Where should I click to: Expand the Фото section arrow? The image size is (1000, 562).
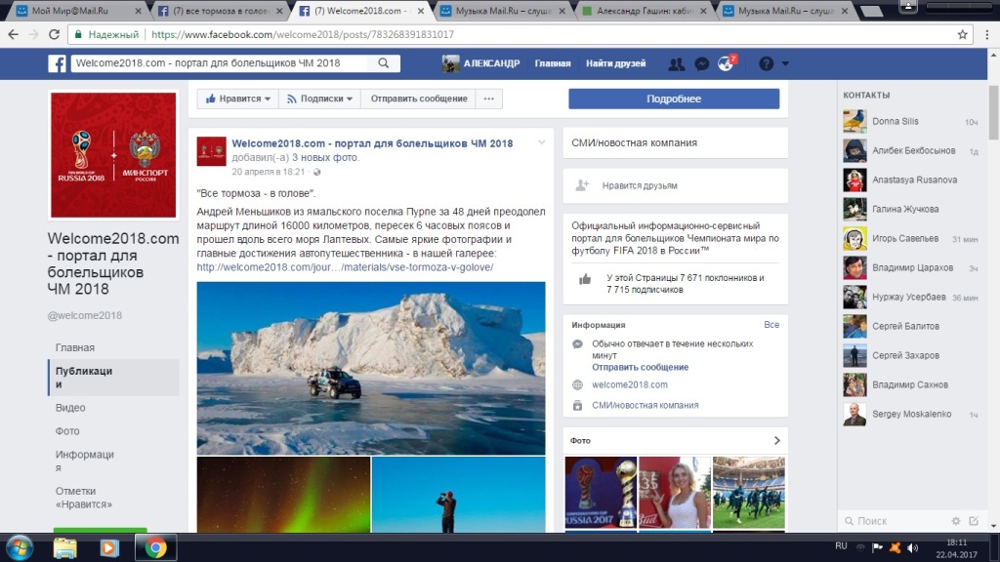(x=776, y=440)
